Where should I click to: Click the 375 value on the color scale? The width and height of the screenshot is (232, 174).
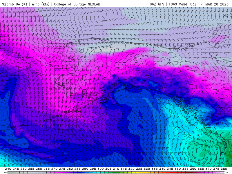click(216, 169)
